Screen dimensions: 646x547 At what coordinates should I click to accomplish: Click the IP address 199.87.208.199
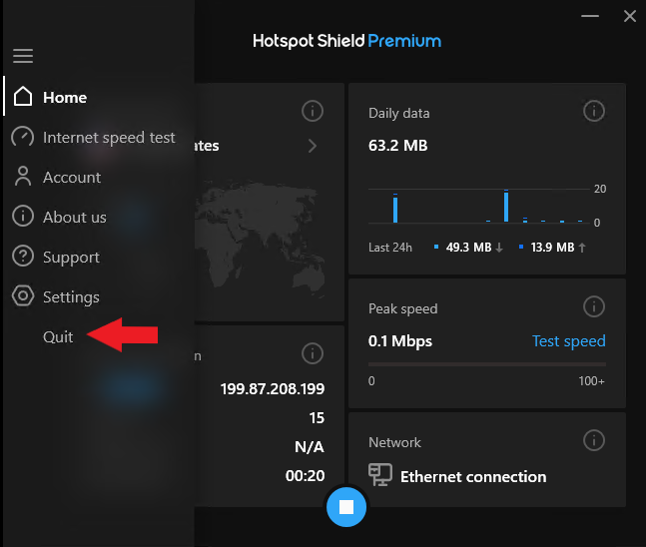coord(273,389)
